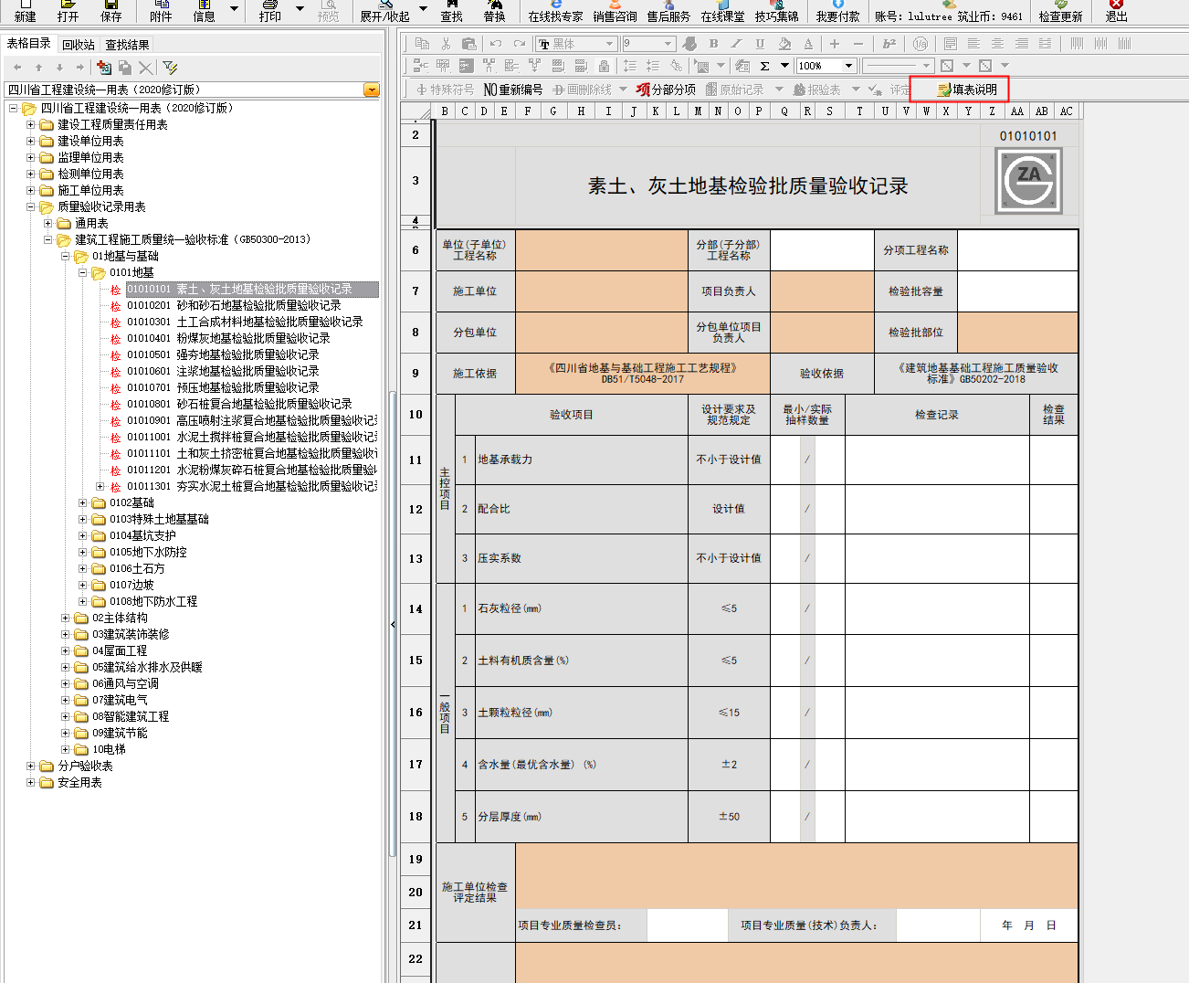Print the form with 打印 icon
1189x983 pixels.
pyautogui.click(x=270, y=10)
